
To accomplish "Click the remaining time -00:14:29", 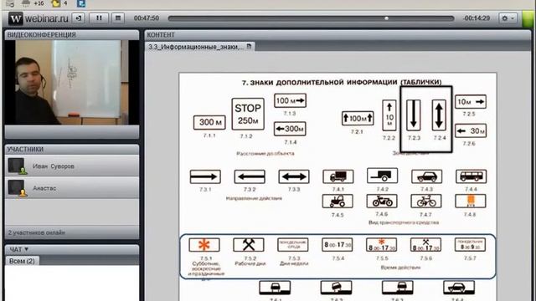I will 477,18.
